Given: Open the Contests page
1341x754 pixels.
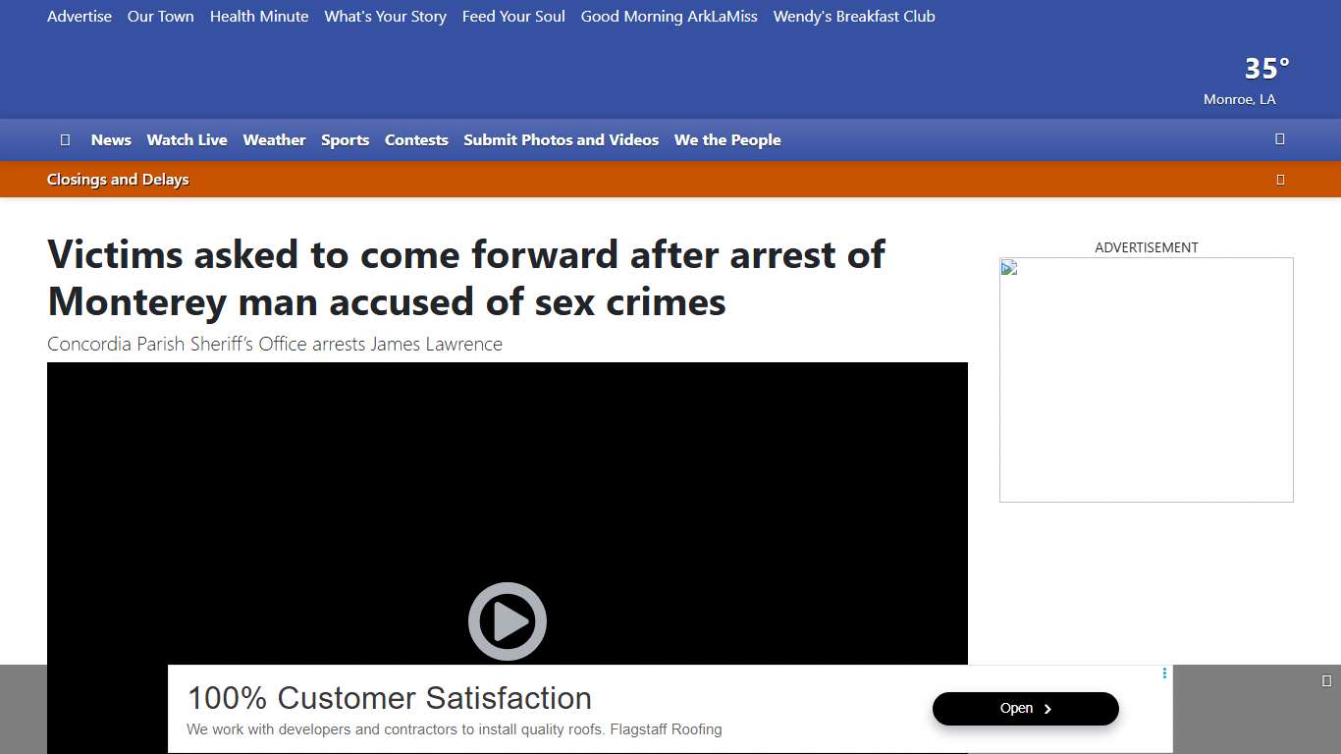Looking at the screenshot, I should (416, 140).
